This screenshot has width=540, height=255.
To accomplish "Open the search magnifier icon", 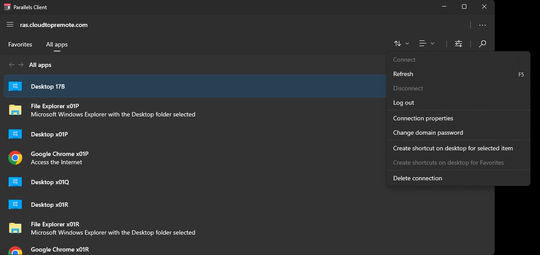I will [483, 43].
